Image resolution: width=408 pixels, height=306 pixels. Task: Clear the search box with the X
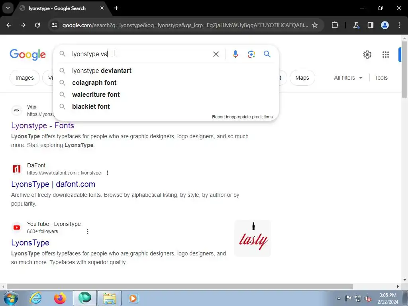point(216,54)
